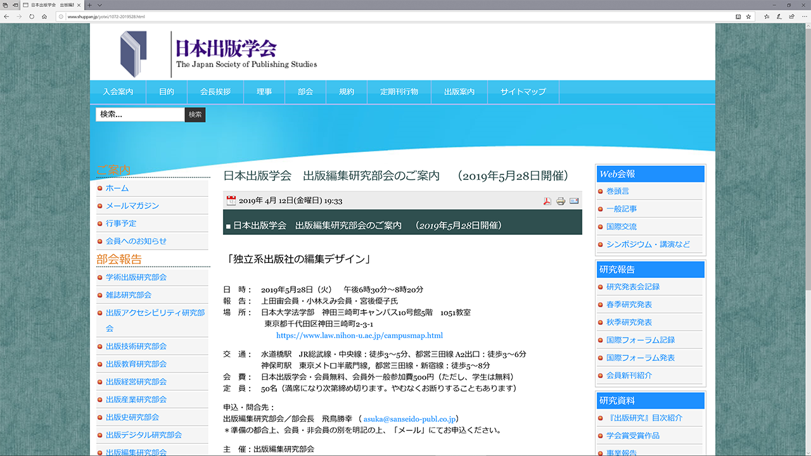Open the PDF export icon
This screenshot has width=811, height=456.
547,201
